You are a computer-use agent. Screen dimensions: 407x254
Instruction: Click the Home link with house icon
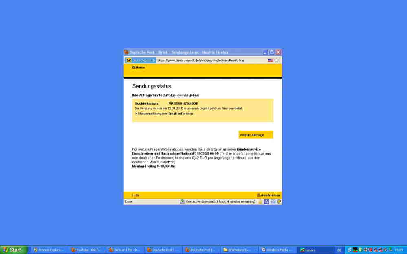139,68
